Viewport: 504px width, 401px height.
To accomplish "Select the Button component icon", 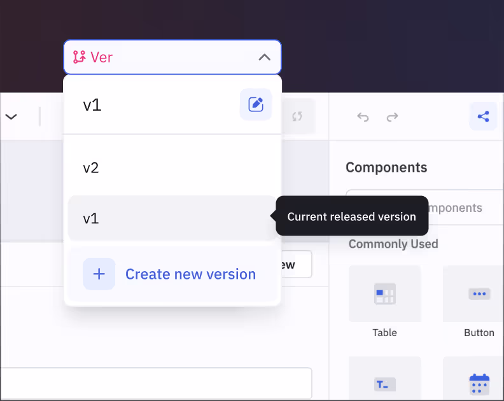I will (479, 295).
